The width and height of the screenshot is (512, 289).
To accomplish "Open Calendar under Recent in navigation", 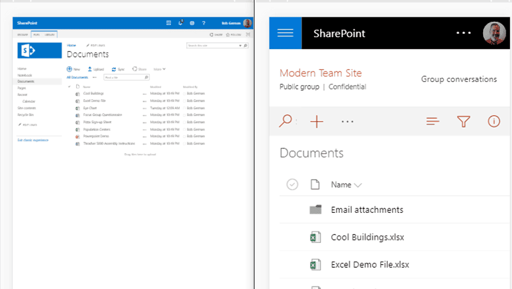I will coord(29,102).
